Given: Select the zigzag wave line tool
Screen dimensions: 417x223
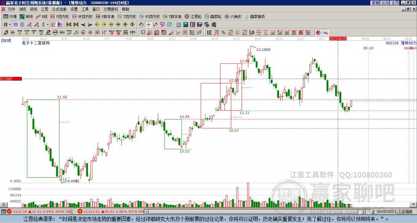Looking at the screenshot, I should click(178, 33).
